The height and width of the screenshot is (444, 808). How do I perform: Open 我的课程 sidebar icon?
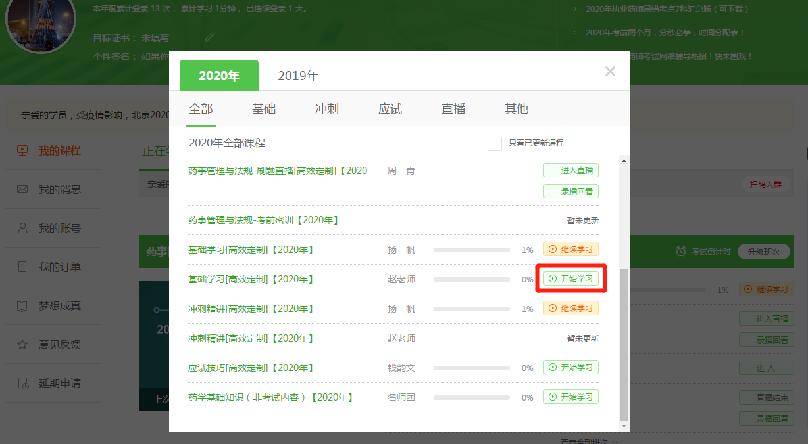(23, 150)
